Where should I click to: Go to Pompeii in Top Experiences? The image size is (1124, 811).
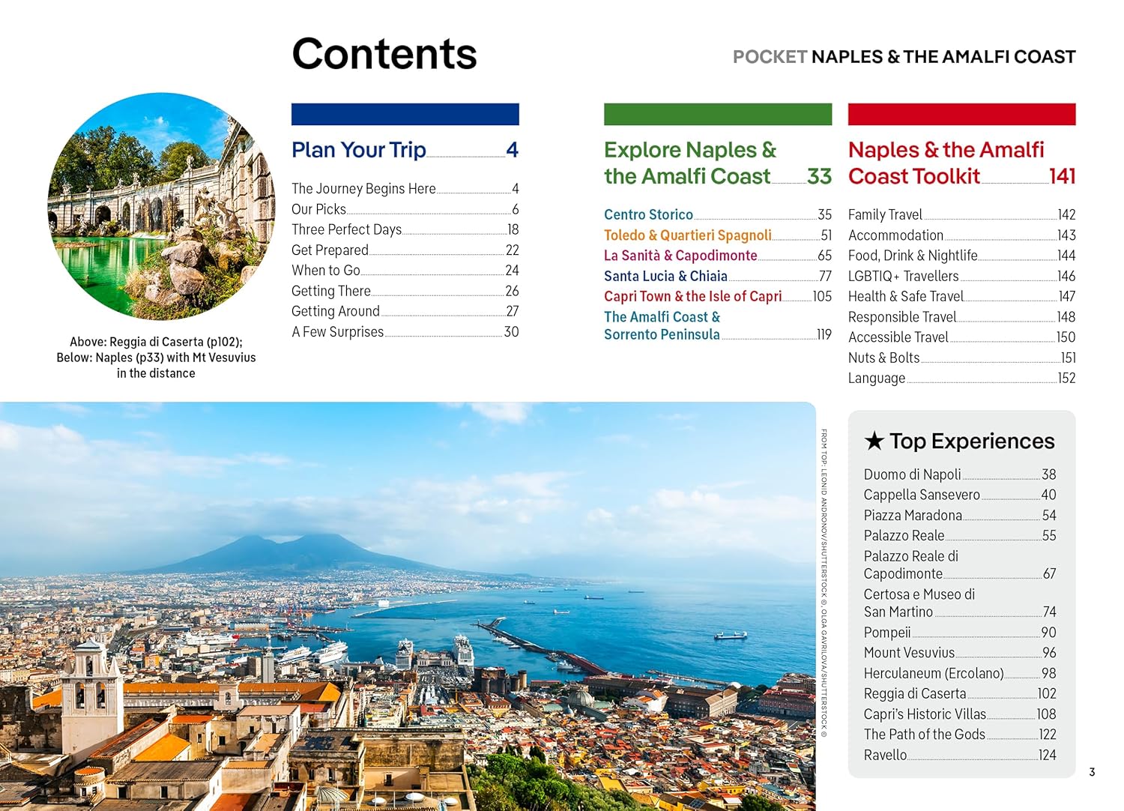[x=886, y=633]
